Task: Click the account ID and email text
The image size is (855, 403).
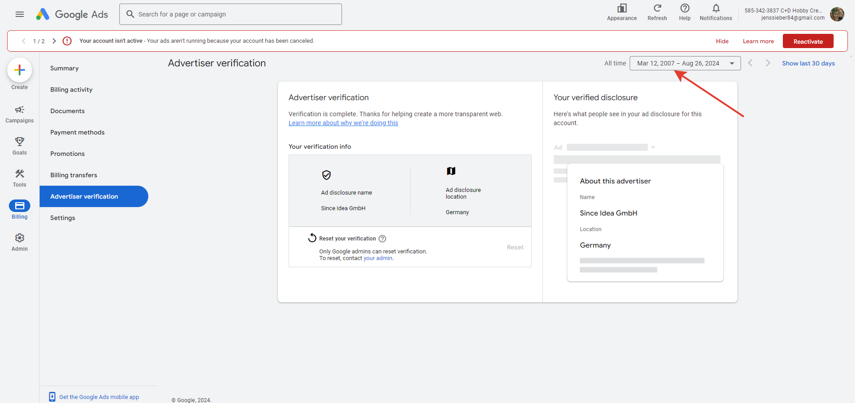Action: (x=784, y=14)
